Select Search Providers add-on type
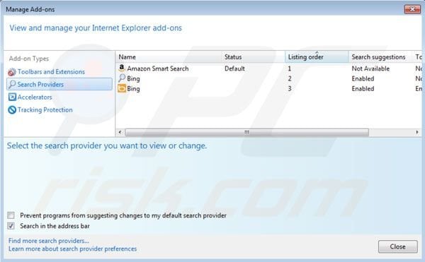The width and height of the screenshot is (425, 262). [59, 84]
